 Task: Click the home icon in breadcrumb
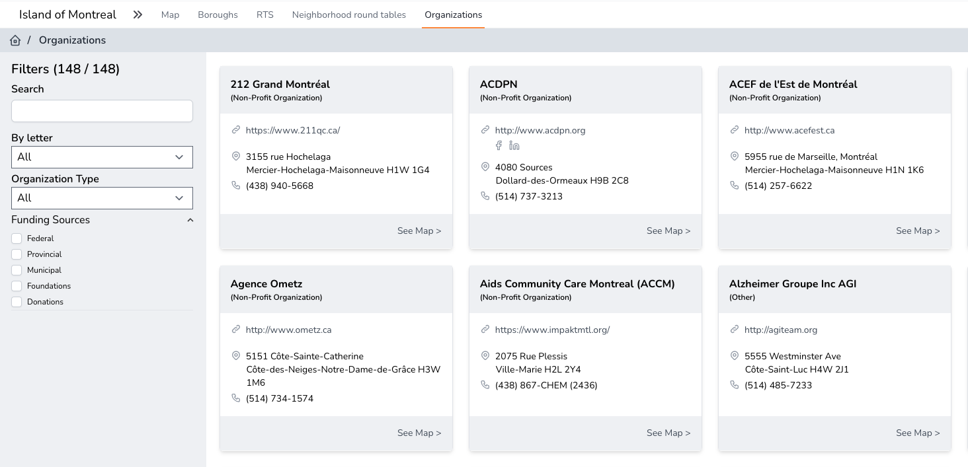click(15, 40)
